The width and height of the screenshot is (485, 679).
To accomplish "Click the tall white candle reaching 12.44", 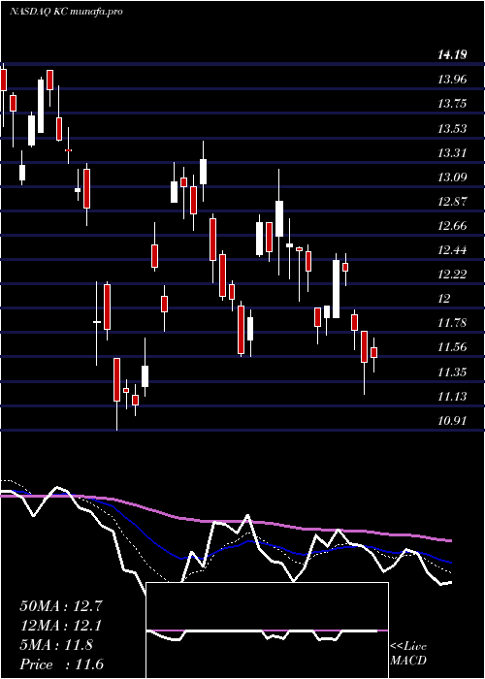I will [x=336, y=289].
